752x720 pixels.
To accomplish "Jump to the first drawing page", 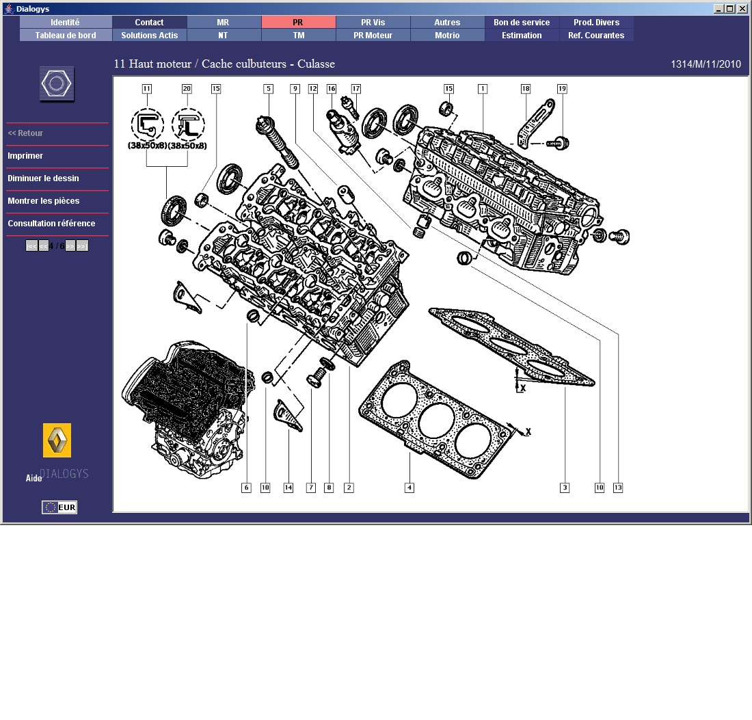I will coord(31,246).
